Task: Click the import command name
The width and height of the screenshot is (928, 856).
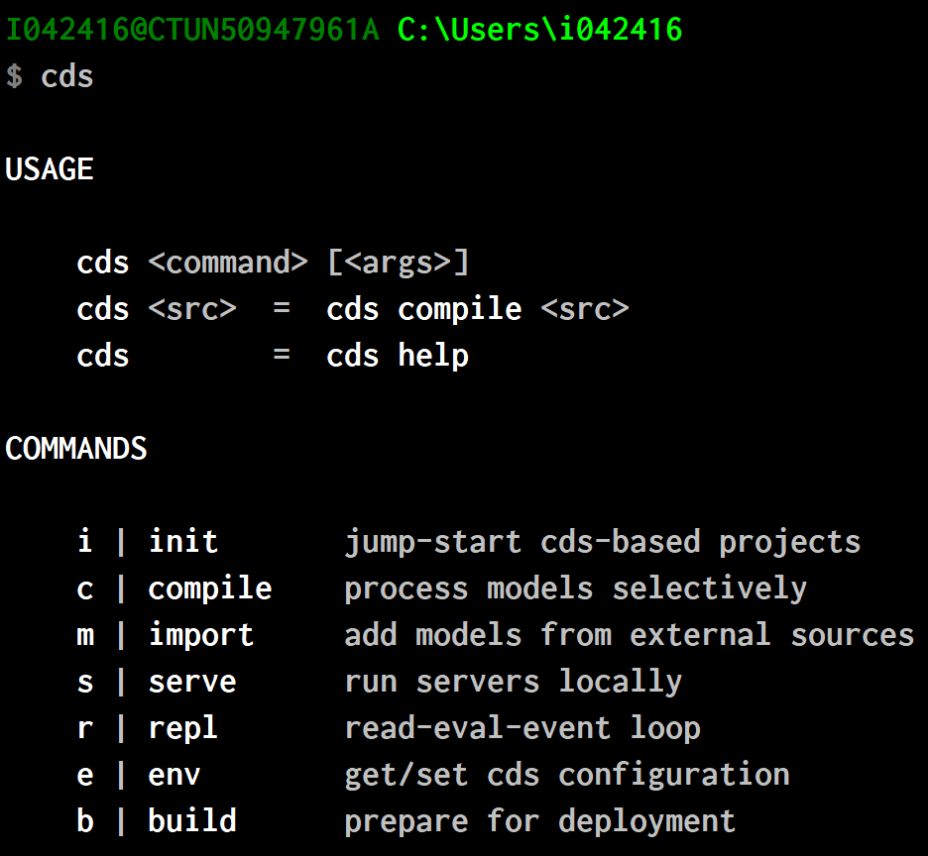Action: (x=201, y=635)
